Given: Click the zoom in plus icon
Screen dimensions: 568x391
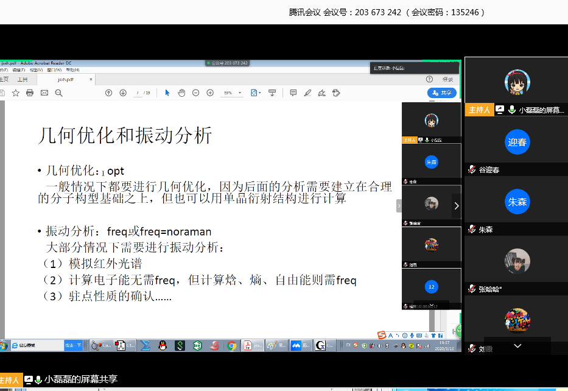Looking at the screenshot, I should 210,93.
